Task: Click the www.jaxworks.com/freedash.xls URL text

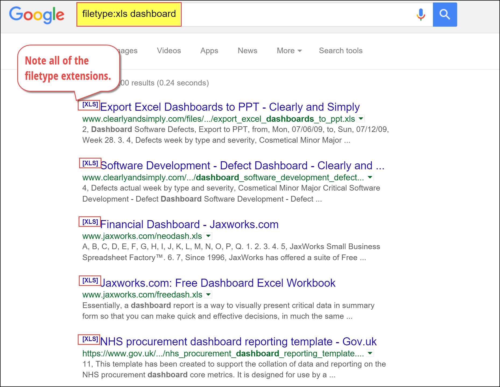Action: pos(142,295)
